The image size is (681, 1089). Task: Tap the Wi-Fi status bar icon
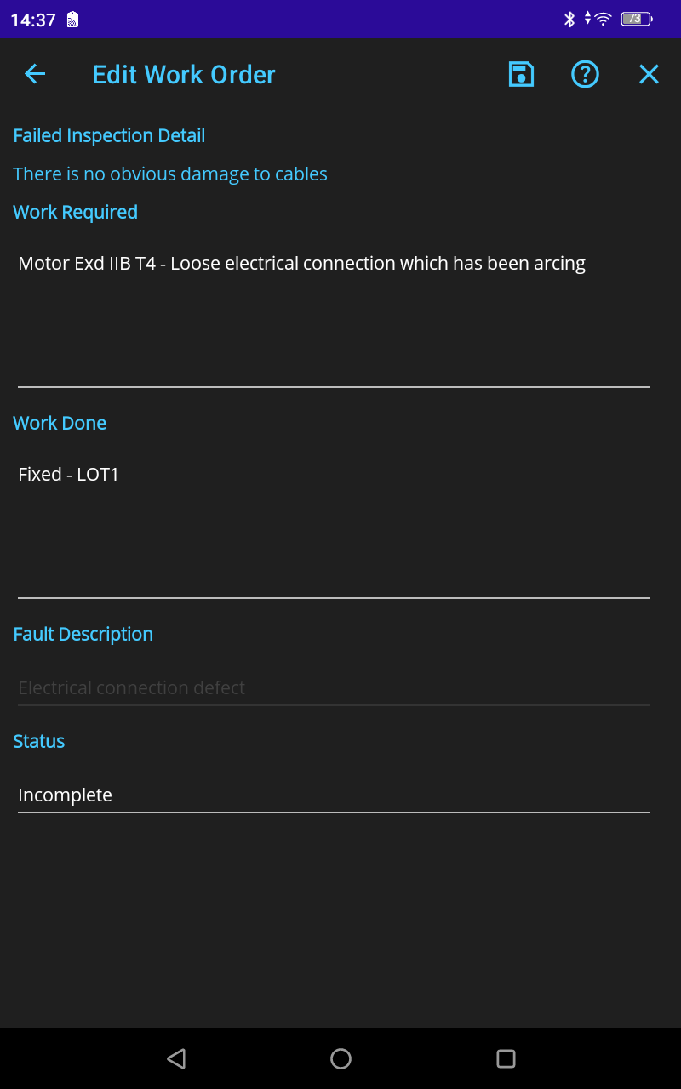tap(602, 19)
